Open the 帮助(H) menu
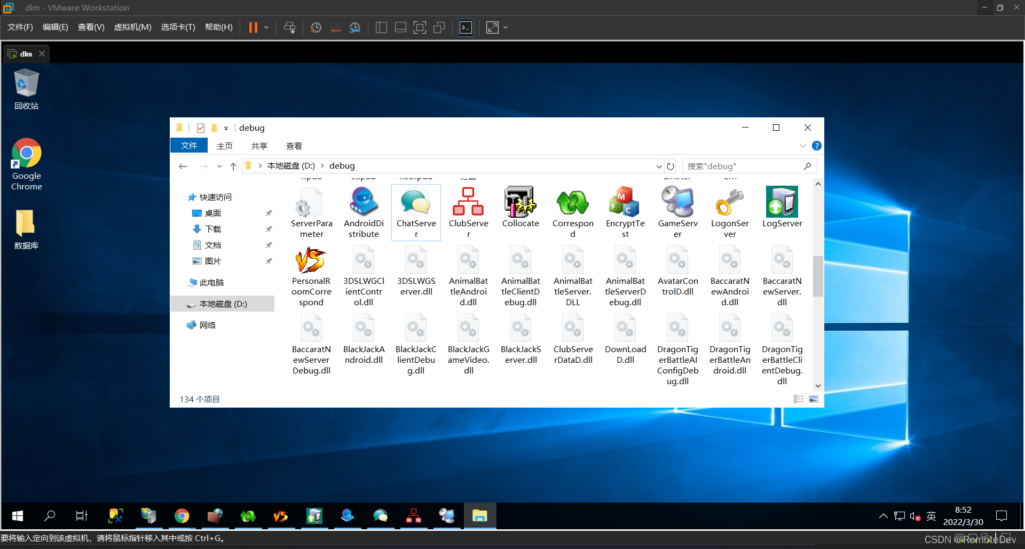The height and width of the screenshot is (549, 1025). point(219,27)
